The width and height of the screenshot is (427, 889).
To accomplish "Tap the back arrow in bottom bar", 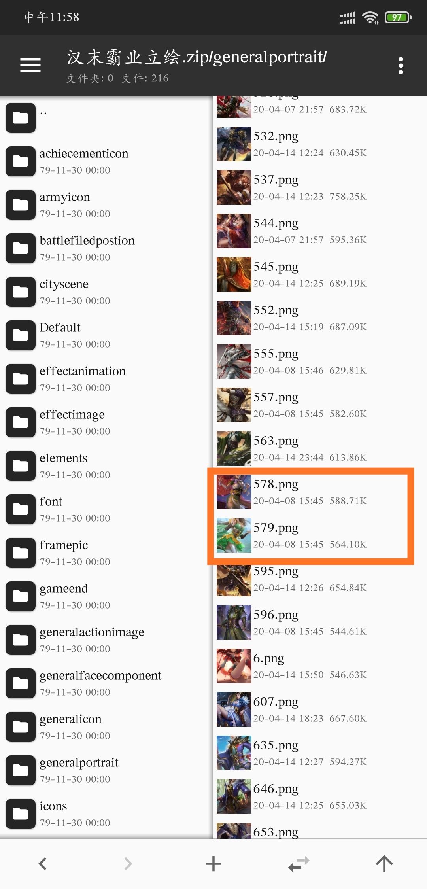I will (43, 863).
